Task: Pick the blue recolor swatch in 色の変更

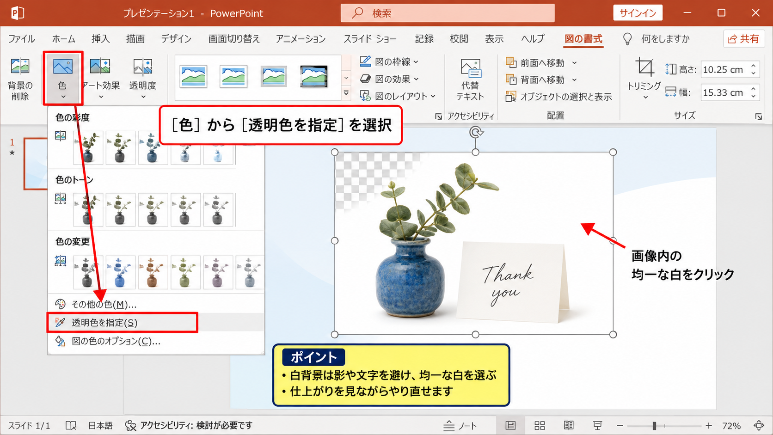Action: pos(120,272)
